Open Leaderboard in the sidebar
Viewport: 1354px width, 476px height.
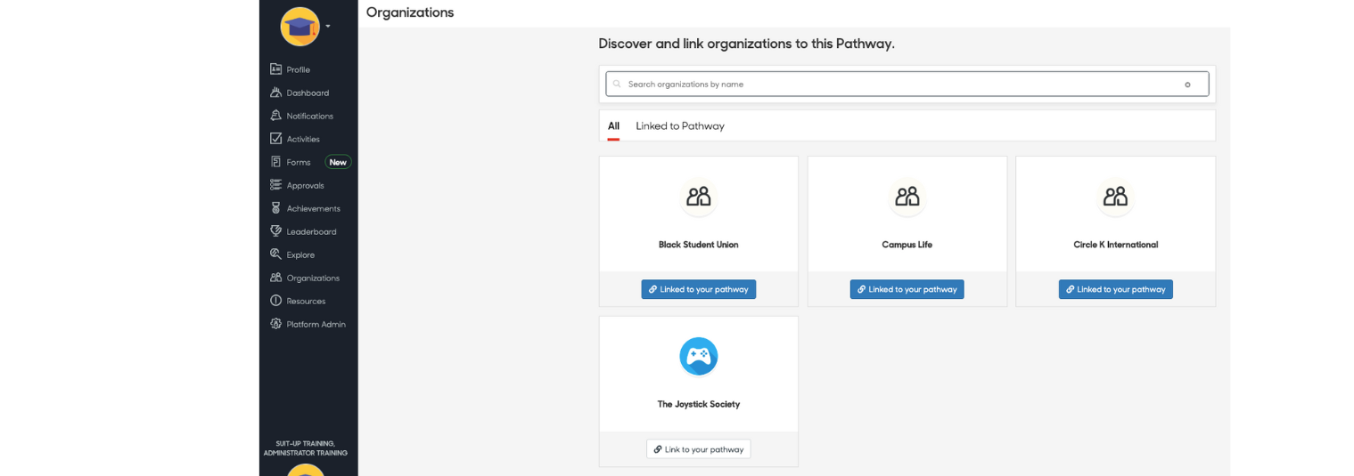[x=312, y=231]
